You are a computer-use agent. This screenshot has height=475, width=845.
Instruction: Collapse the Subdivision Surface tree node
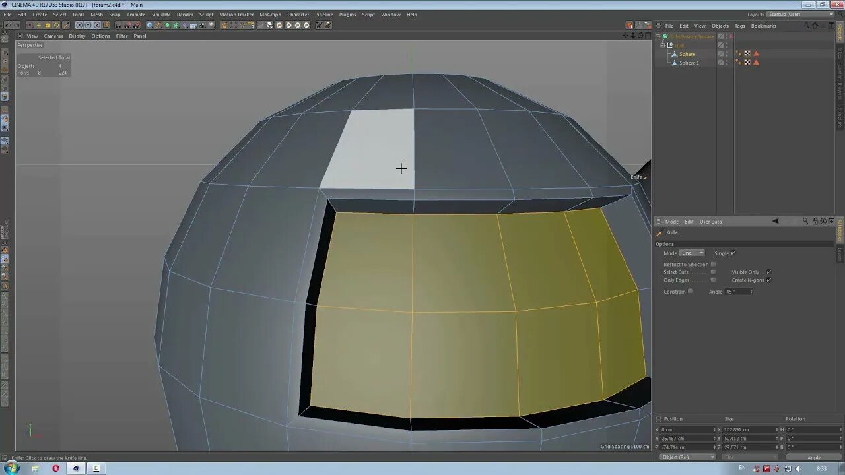pos(658,36)
